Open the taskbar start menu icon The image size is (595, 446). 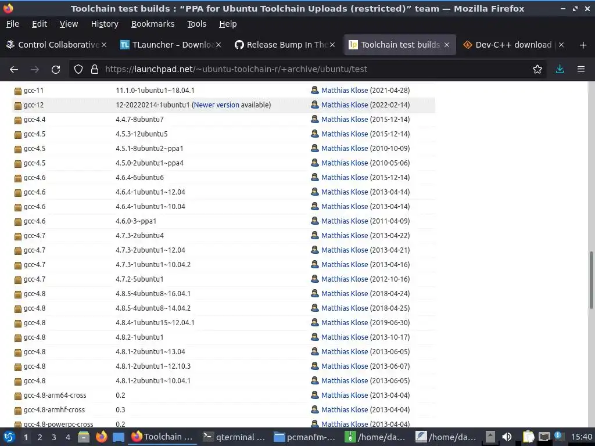pyautogui.click(x=9, y=437)
